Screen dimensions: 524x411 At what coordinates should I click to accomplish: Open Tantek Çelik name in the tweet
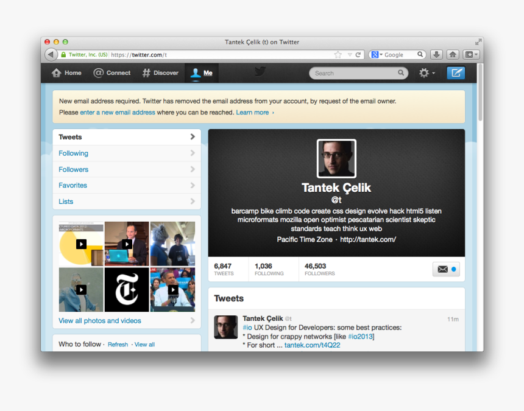(x=263, y=318)
